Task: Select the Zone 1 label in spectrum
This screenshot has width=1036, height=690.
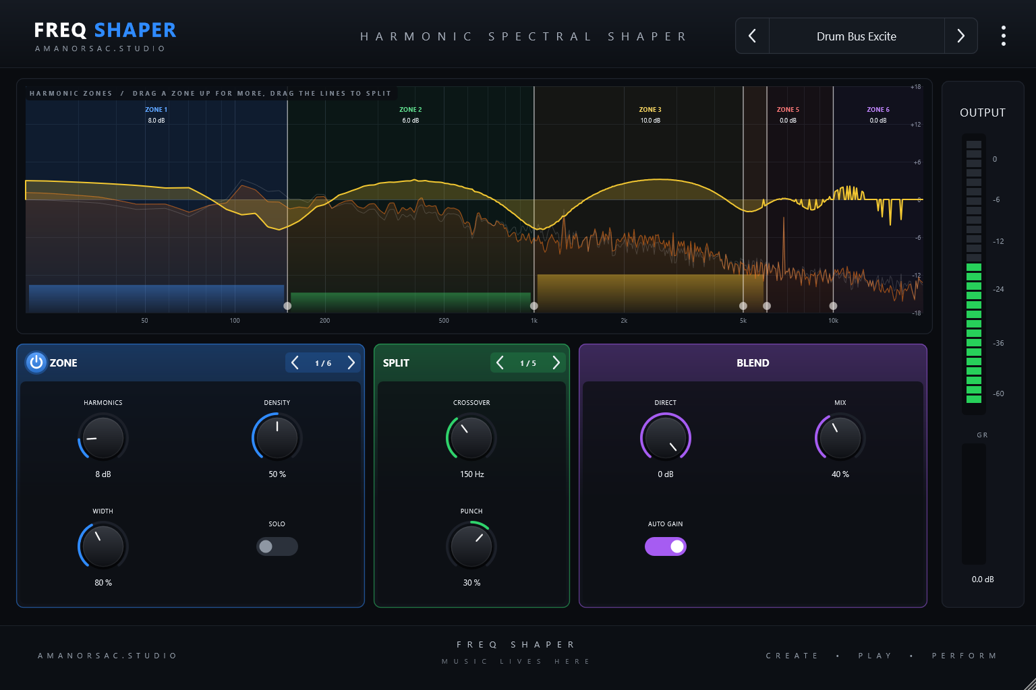Action: 156,109
